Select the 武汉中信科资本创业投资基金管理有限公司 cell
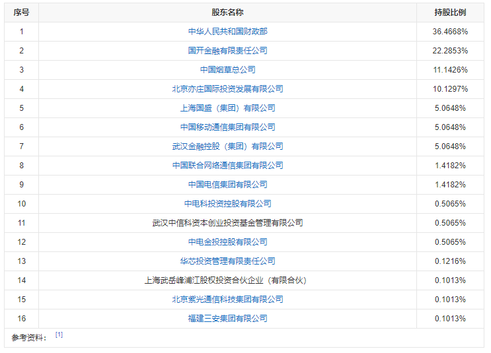Viewport: 491px width, 353px height. (227, 223)
